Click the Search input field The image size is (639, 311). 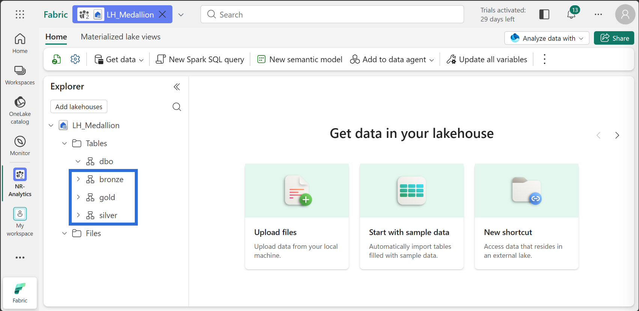point(332,14)
